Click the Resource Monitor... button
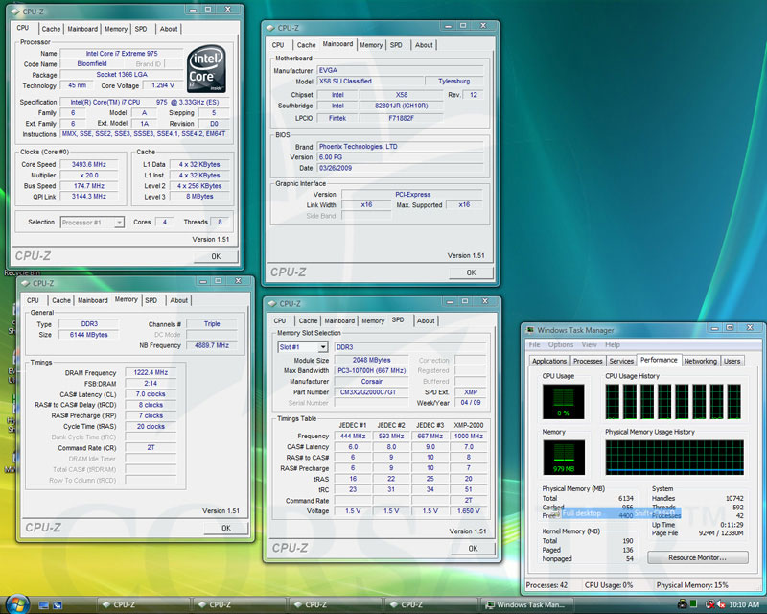 point(698,557)
